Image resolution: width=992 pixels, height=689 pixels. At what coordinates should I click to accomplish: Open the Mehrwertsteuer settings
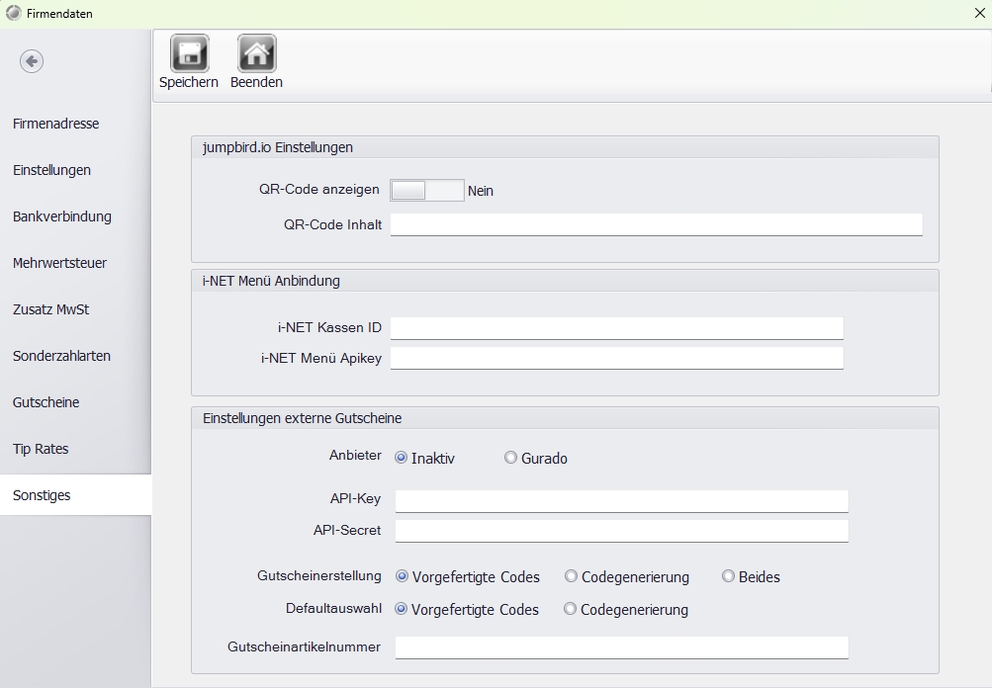coord(60,263)
